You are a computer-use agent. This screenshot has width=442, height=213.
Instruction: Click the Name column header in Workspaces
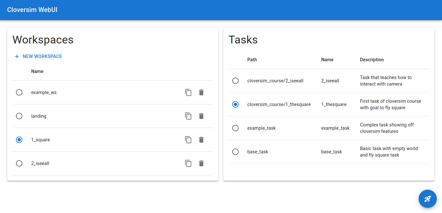[37, 71]
